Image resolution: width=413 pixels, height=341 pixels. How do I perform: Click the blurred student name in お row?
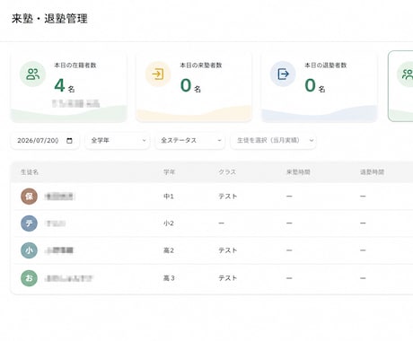click(69, 278)
